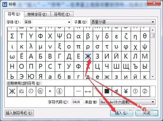Screen dimensions: 163x121
Task: Click the 关闭 button
Action: click(147, 113)
